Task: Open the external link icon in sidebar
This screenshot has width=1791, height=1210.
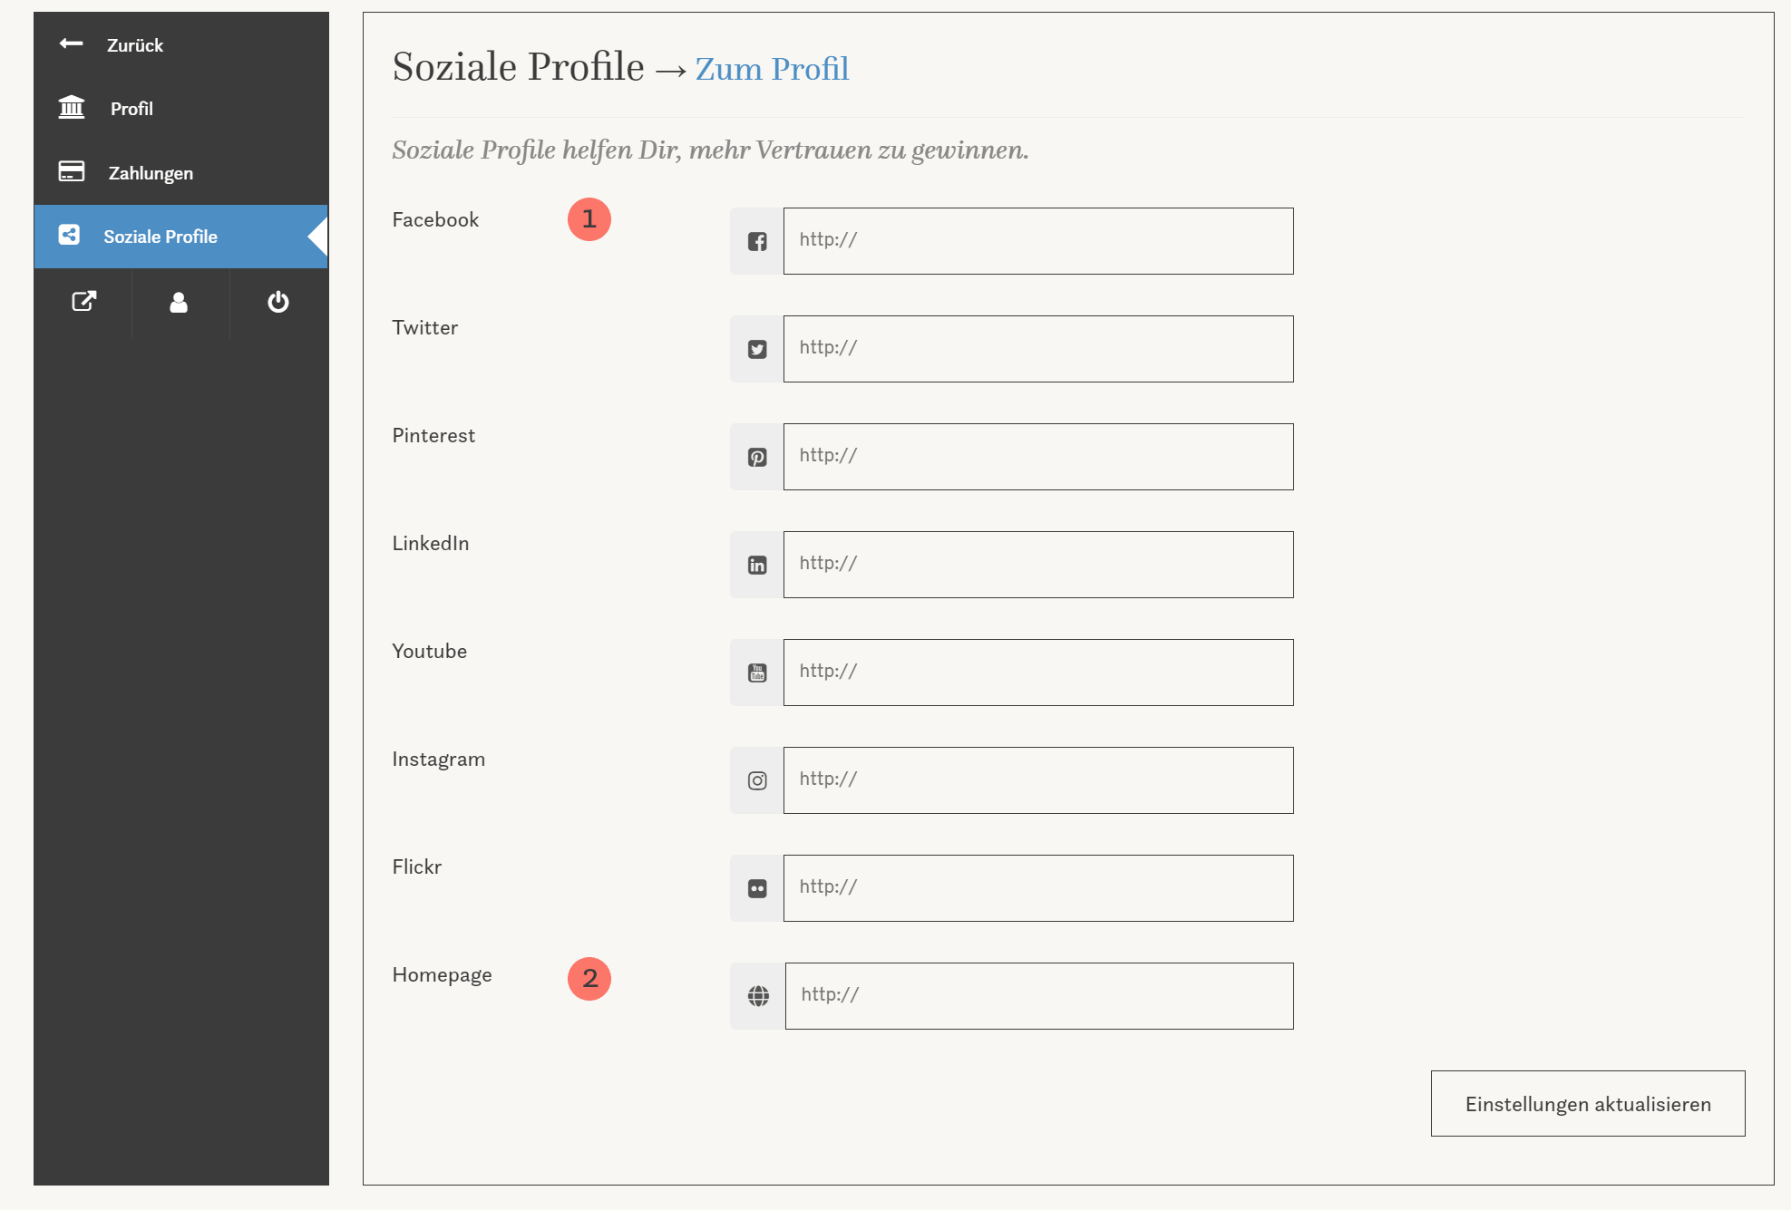Action: (84, 302)
